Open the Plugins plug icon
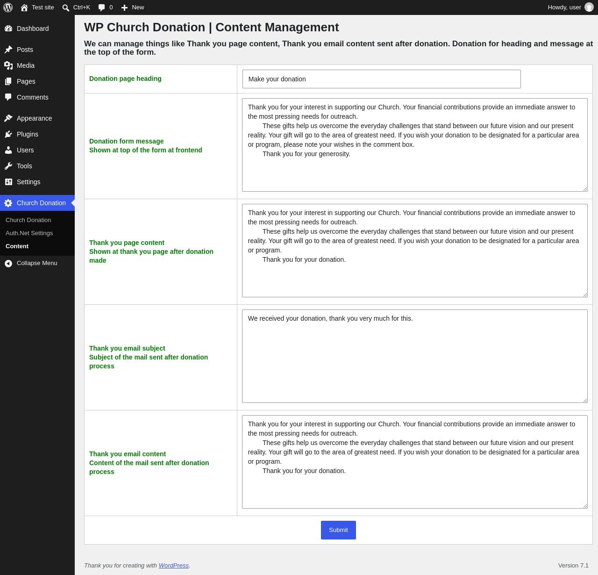The width and height of the screenshot is (598, 575). (x=8, y=134)
